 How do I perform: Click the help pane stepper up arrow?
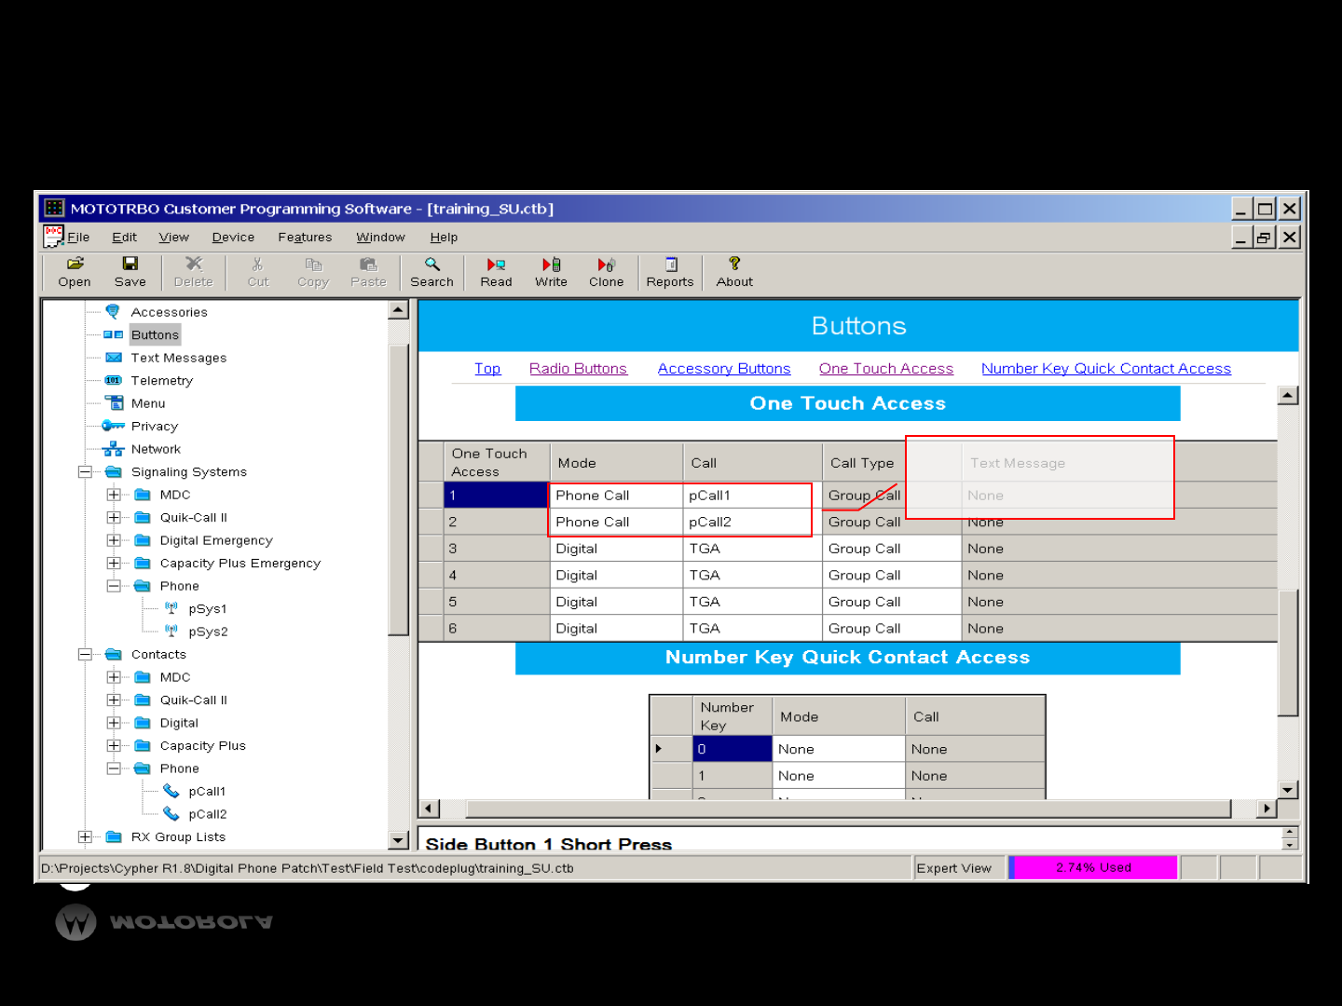tap(1290, 832)
